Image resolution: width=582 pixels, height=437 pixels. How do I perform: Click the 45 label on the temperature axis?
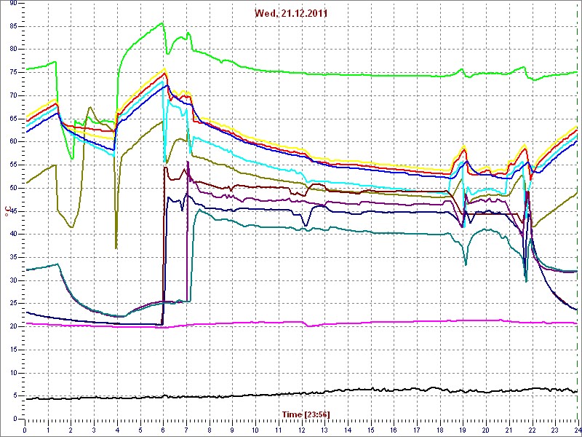point(12,211)
